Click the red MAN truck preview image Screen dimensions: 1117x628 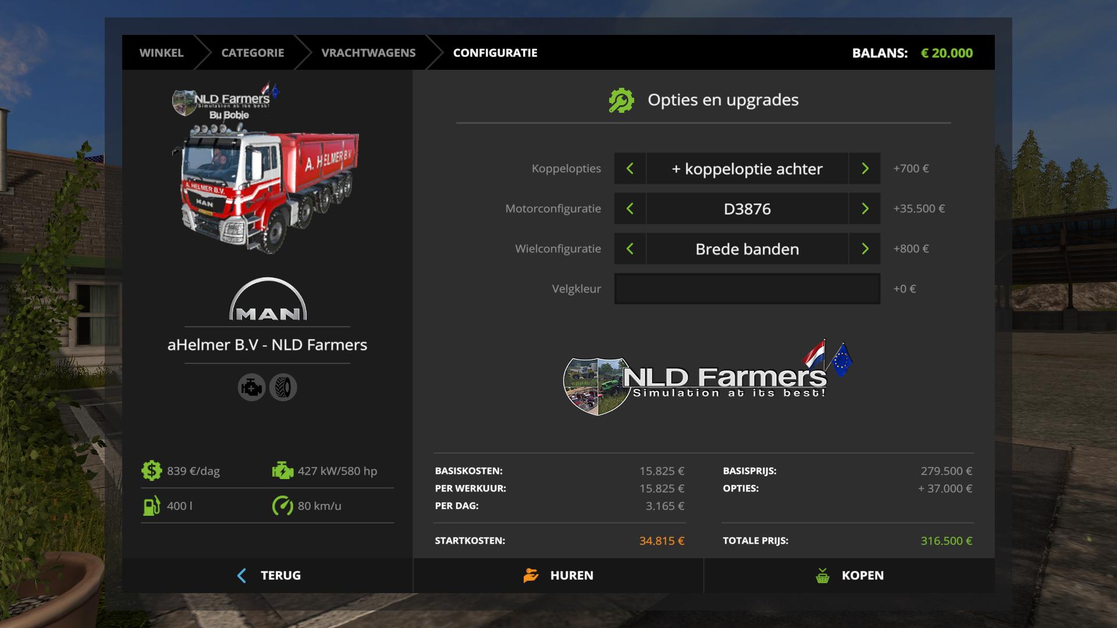point(268,189)
